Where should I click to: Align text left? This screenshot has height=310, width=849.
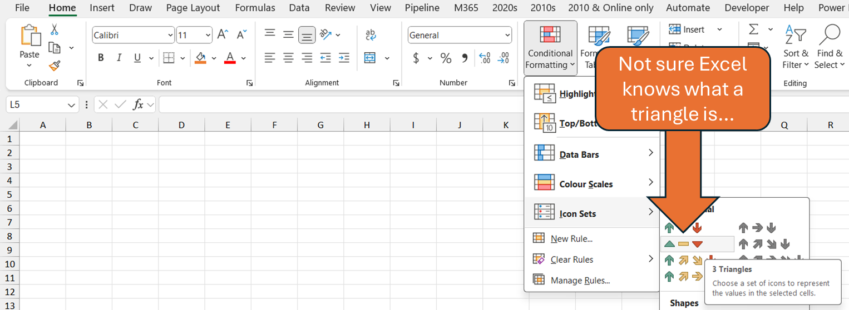pyautogui.click(x=270, y=58)
